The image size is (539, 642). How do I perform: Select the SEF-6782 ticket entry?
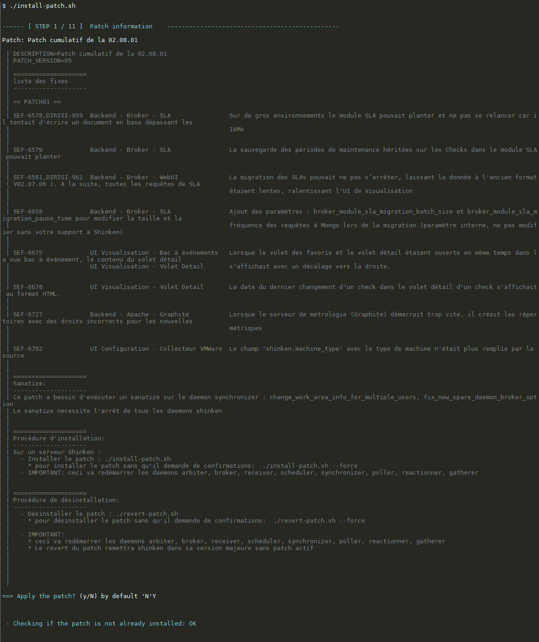(28, 349)
